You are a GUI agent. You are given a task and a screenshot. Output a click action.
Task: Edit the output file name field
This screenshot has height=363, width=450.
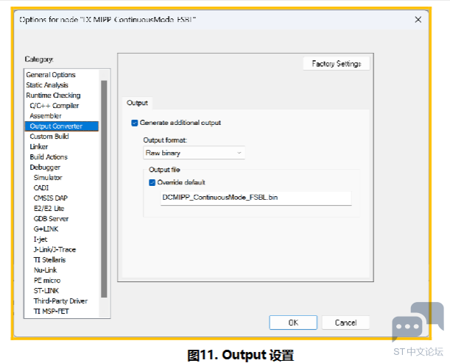point(255,198)
